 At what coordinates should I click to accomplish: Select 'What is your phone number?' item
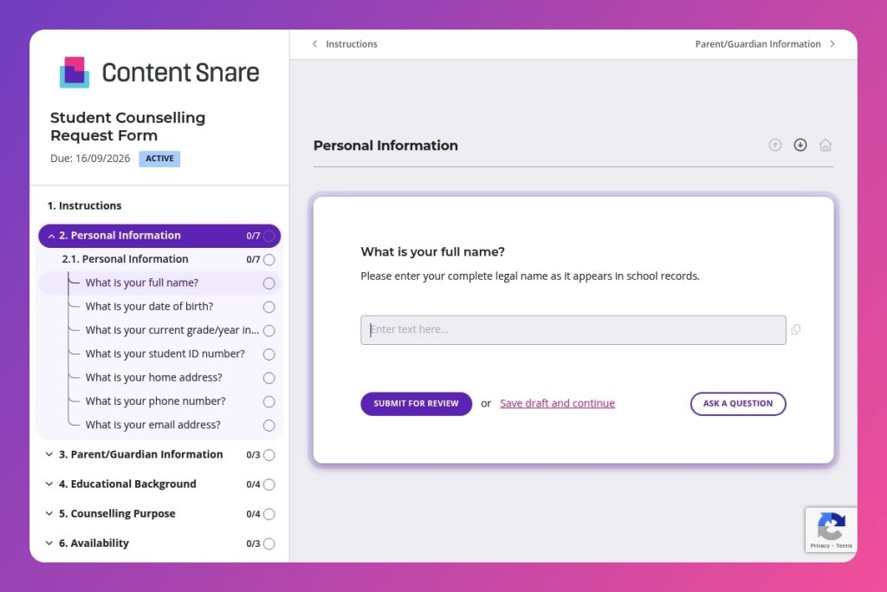[x=156, y=401]
